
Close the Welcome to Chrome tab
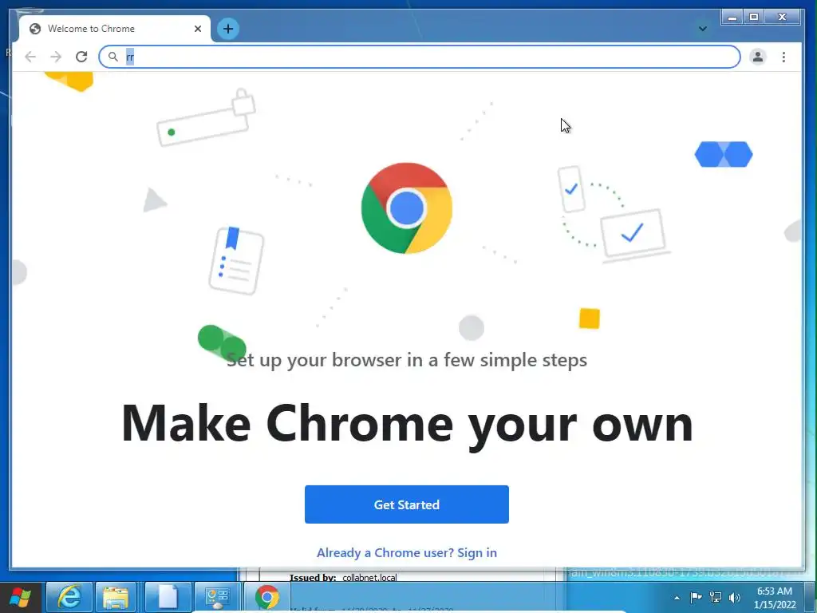click(198, 29)
